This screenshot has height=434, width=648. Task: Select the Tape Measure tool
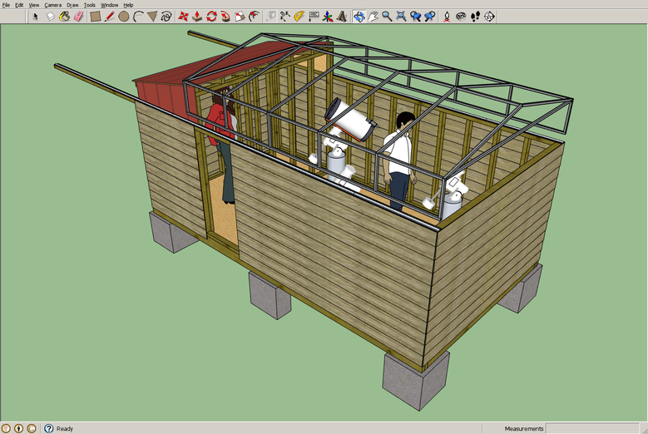(x=271, y=17)
